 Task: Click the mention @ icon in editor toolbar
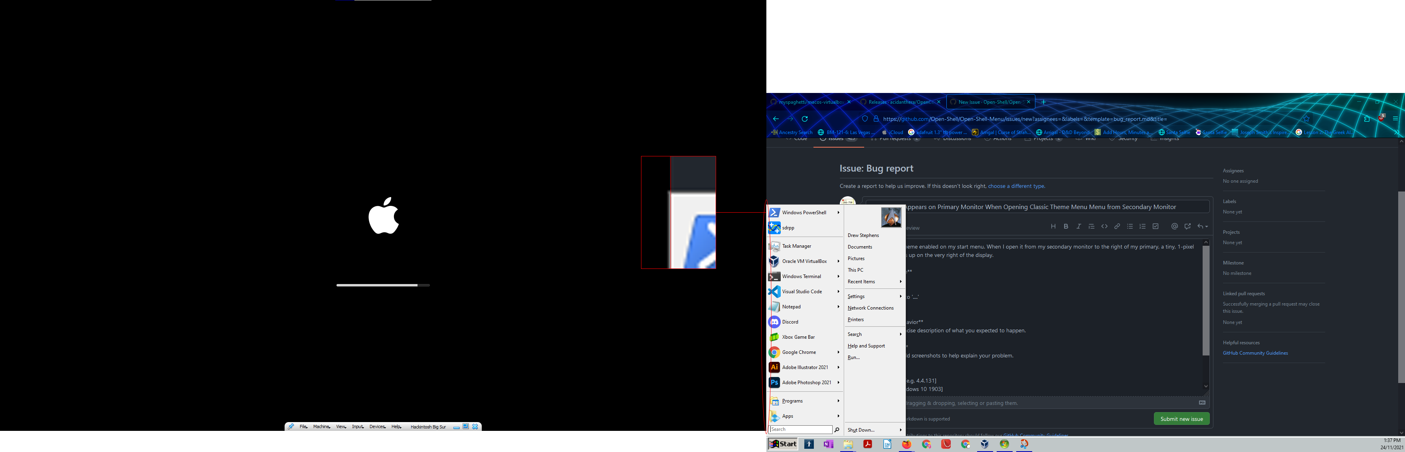[x=1174, y=226]
